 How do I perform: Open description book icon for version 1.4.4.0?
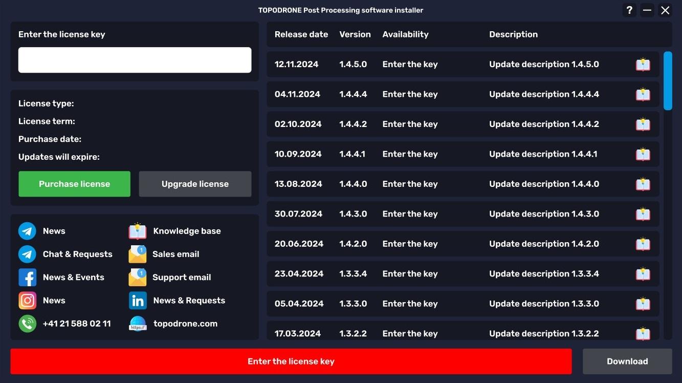coord(643,184)
